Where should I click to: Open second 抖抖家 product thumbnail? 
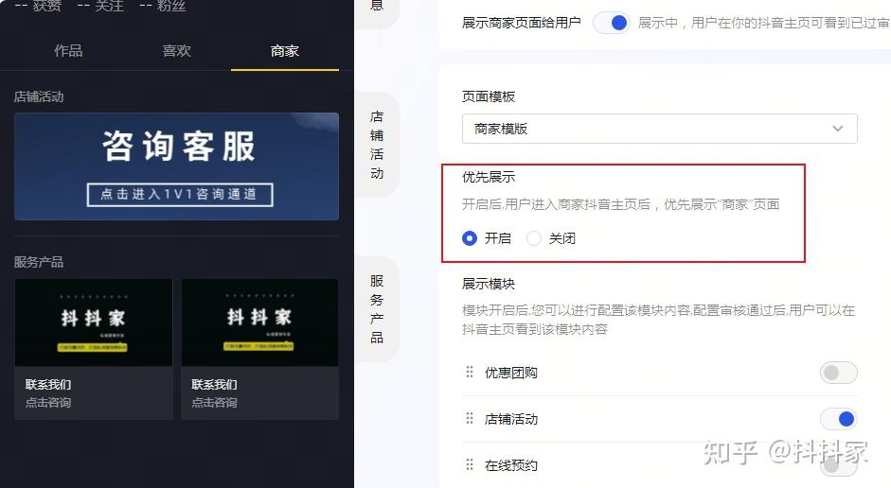pos(259,322)
